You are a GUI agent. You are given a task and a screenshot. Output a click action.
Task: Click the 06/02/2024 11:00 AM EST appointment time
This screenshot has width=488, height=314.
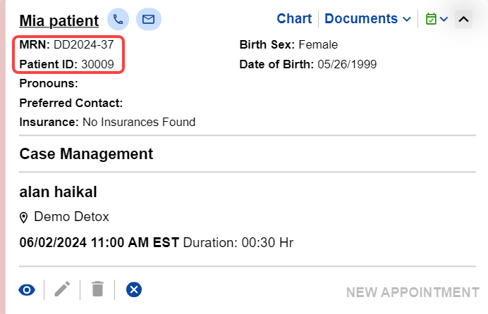click(99, 243)
